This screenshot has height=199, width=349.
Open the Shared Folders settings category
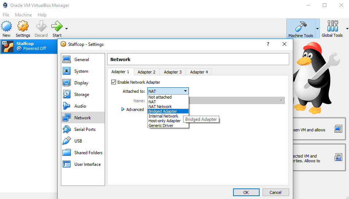tap(83, 152)
